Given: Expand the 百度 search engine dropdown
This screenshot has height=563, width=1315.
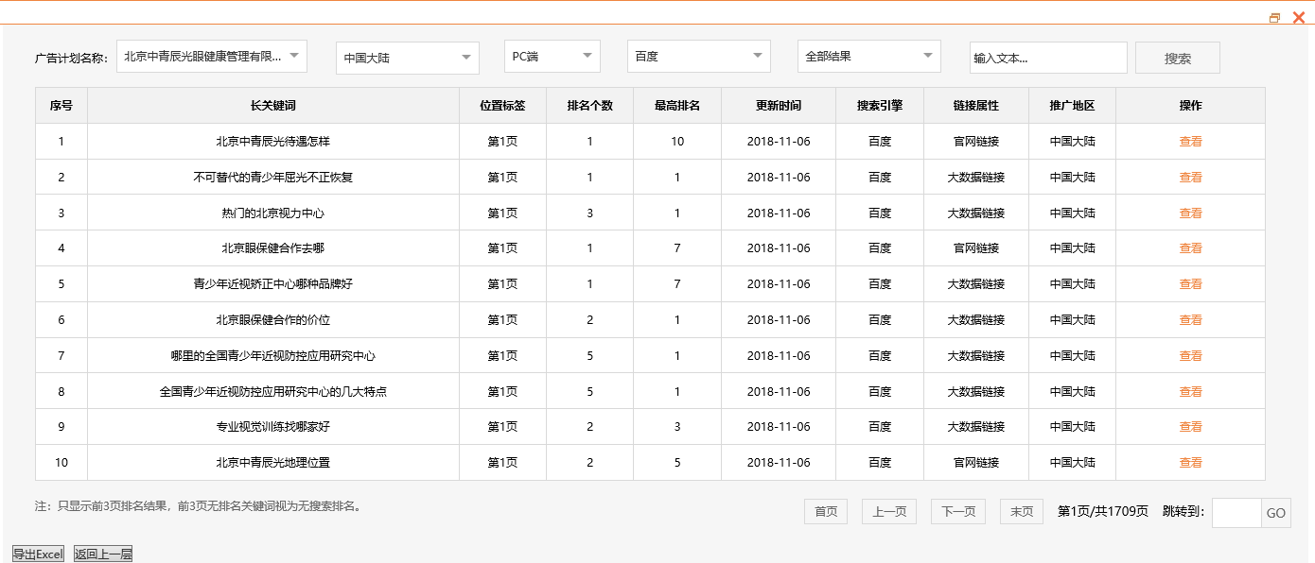Looking at the screenshot, I should (x=697, y=57).
